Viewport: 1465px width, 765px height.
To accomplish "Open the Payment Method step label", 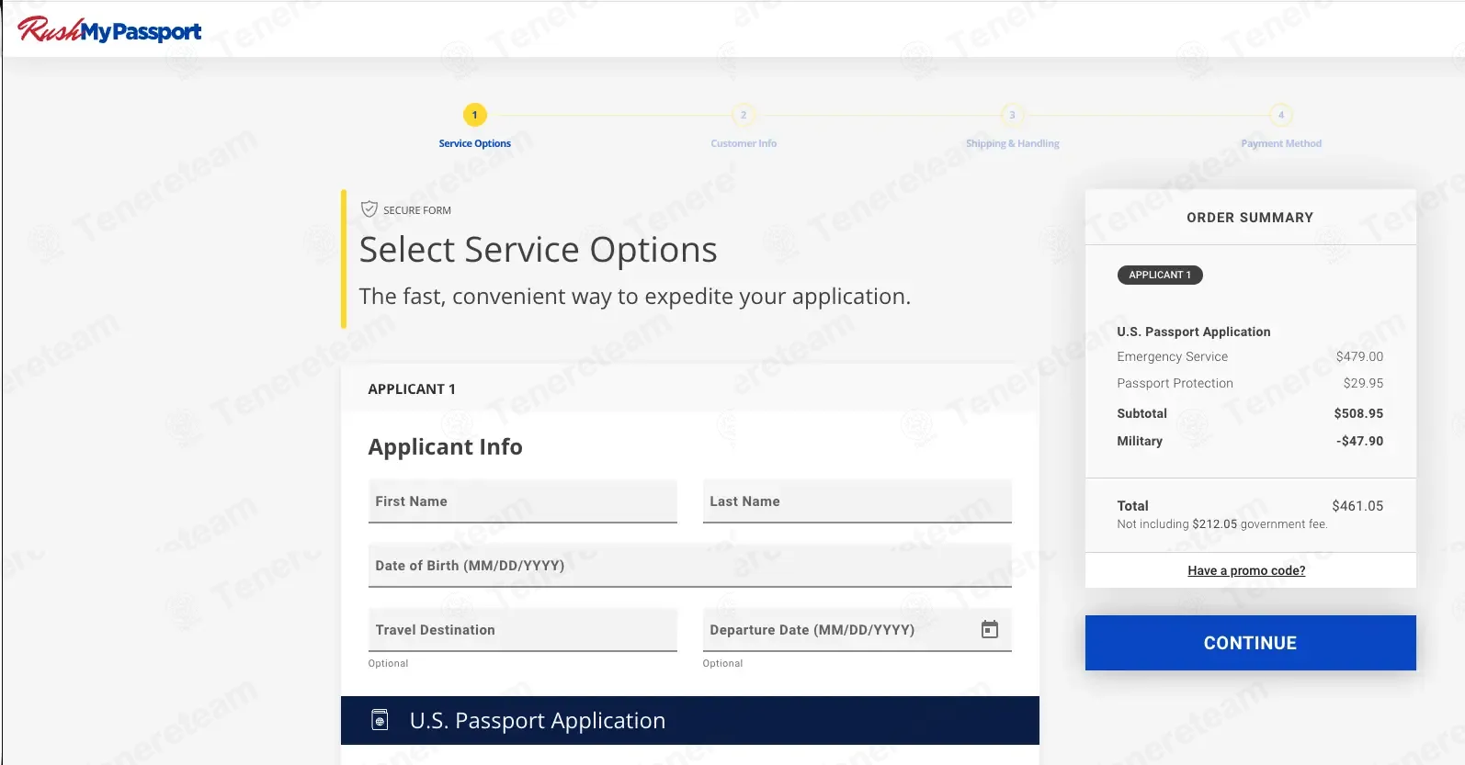I will click(1281, 143).
